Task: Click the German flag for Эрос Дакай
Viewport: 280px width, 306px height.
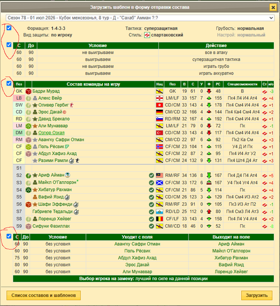Action: (x=159, y=112)
